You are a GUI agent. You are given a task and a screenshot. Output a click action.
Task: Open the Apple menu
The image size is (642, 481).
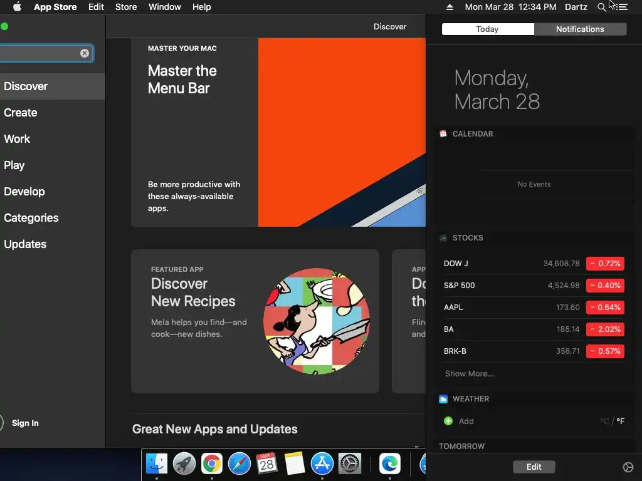coord(17,7)
